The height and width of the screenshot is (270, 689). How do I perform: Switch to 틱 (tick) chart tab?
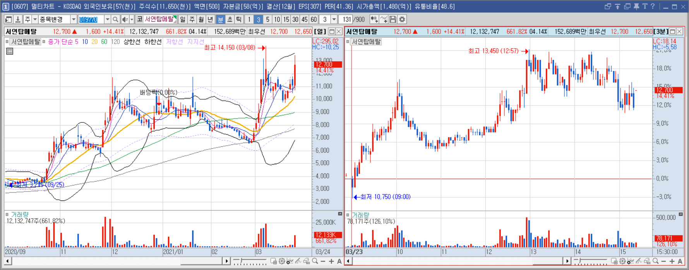tap(239, 19)
